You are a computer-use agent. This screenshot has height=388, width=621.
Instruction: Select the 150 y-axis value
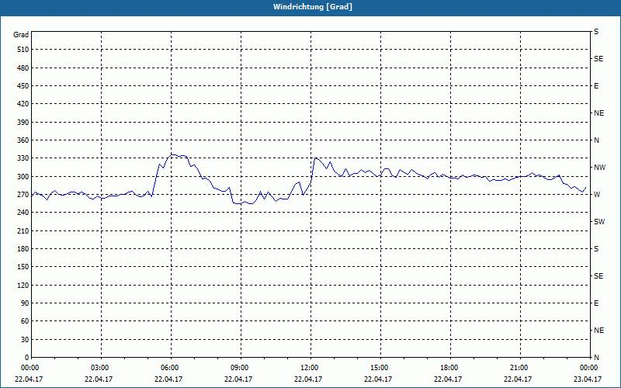pyautogui.click(x=23, y=267)
